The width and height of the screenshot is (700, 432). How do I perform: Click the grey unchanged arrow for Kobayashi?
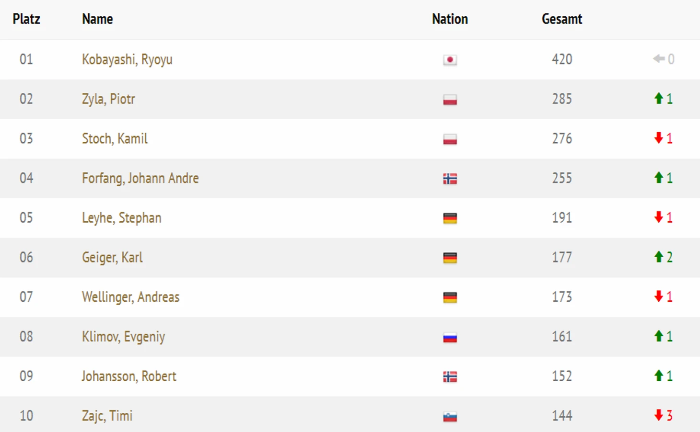point(659,59)
